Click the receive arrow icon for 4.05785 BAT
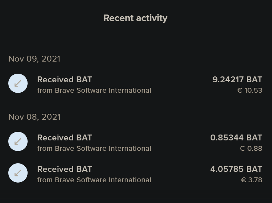The image size is (272, 203). pyautogui.click(x=18, y=173)
